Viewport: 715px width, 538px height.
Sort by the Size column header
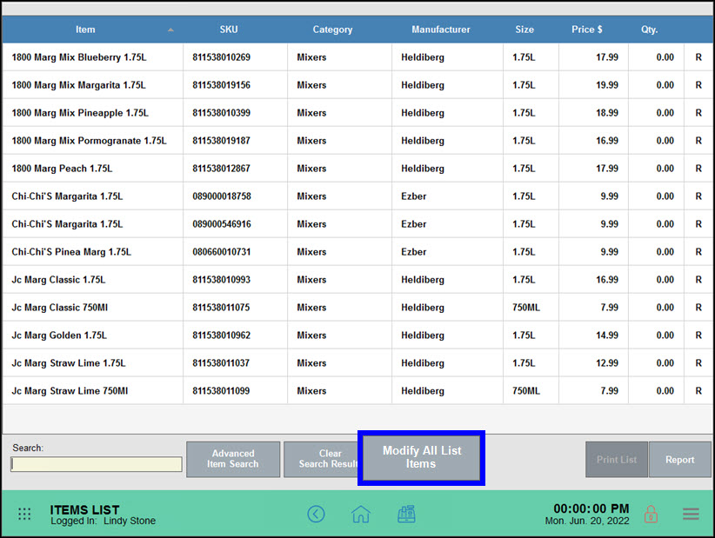(x=525, y=30)
